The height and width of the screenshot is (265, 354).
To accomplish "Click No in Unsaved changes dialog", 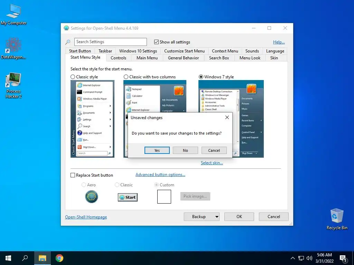I will point(185,150).
